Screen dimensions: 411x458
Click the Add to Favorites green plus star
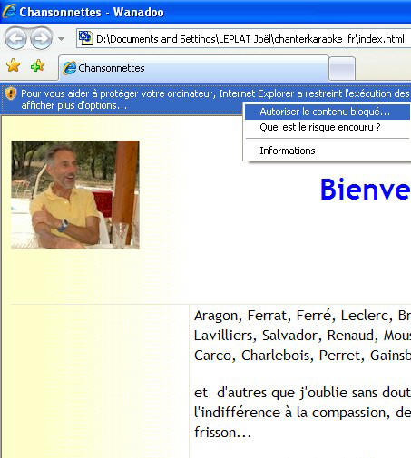pyautogui.click(x=37, y=65)
